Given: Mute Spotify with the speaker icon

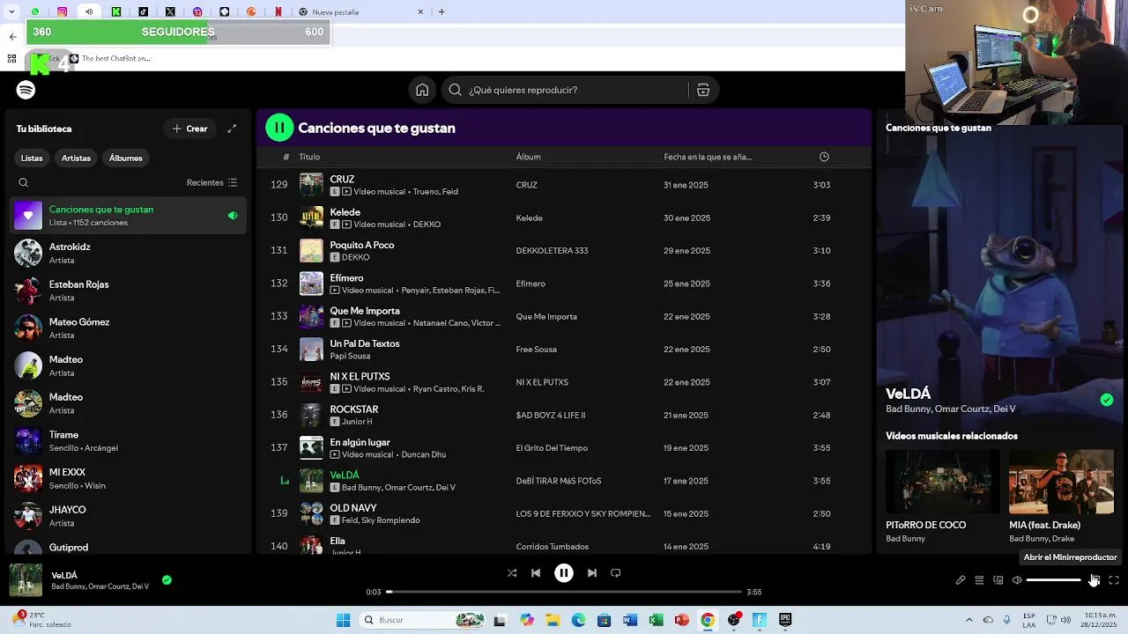Looking at the screenshot, I should pos(1017,580).
